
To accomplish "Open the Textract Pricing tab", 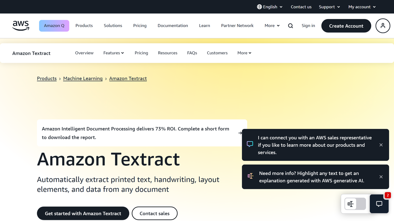I will click(x=141, y=53).
